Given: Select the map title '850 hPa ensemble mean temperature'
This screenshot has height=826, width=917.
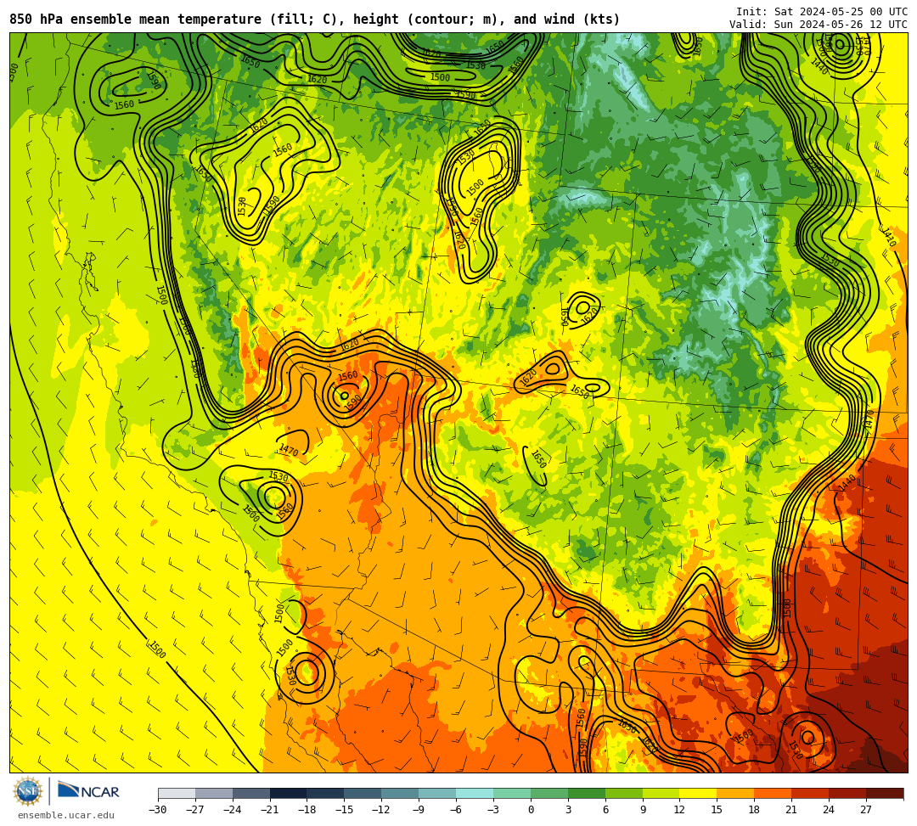Looking at the screenshot, I should (136, 20).
